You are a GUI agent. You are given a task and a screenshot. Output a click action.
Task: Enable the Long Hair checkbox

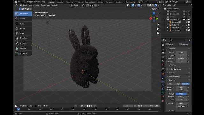[176, 106]
